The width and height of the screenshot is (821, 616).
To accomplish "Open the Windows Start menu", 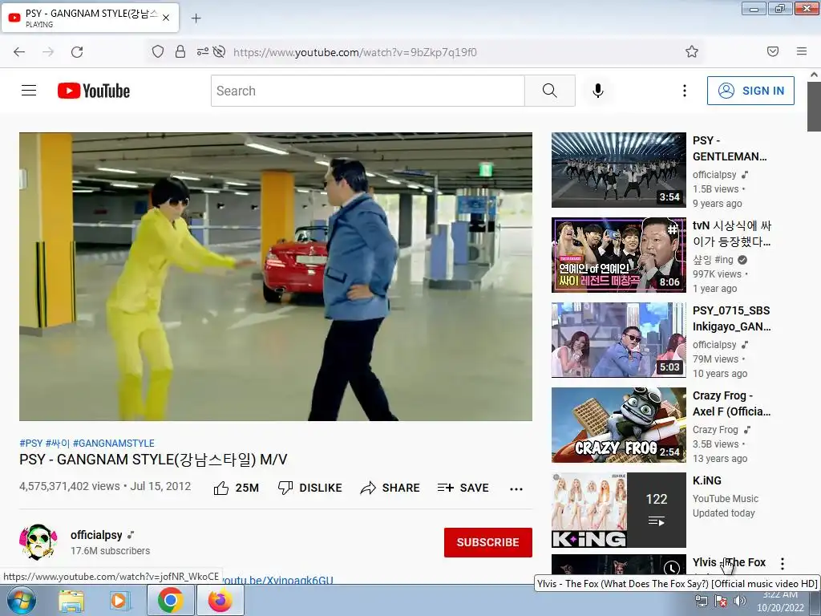I will 22,600.
